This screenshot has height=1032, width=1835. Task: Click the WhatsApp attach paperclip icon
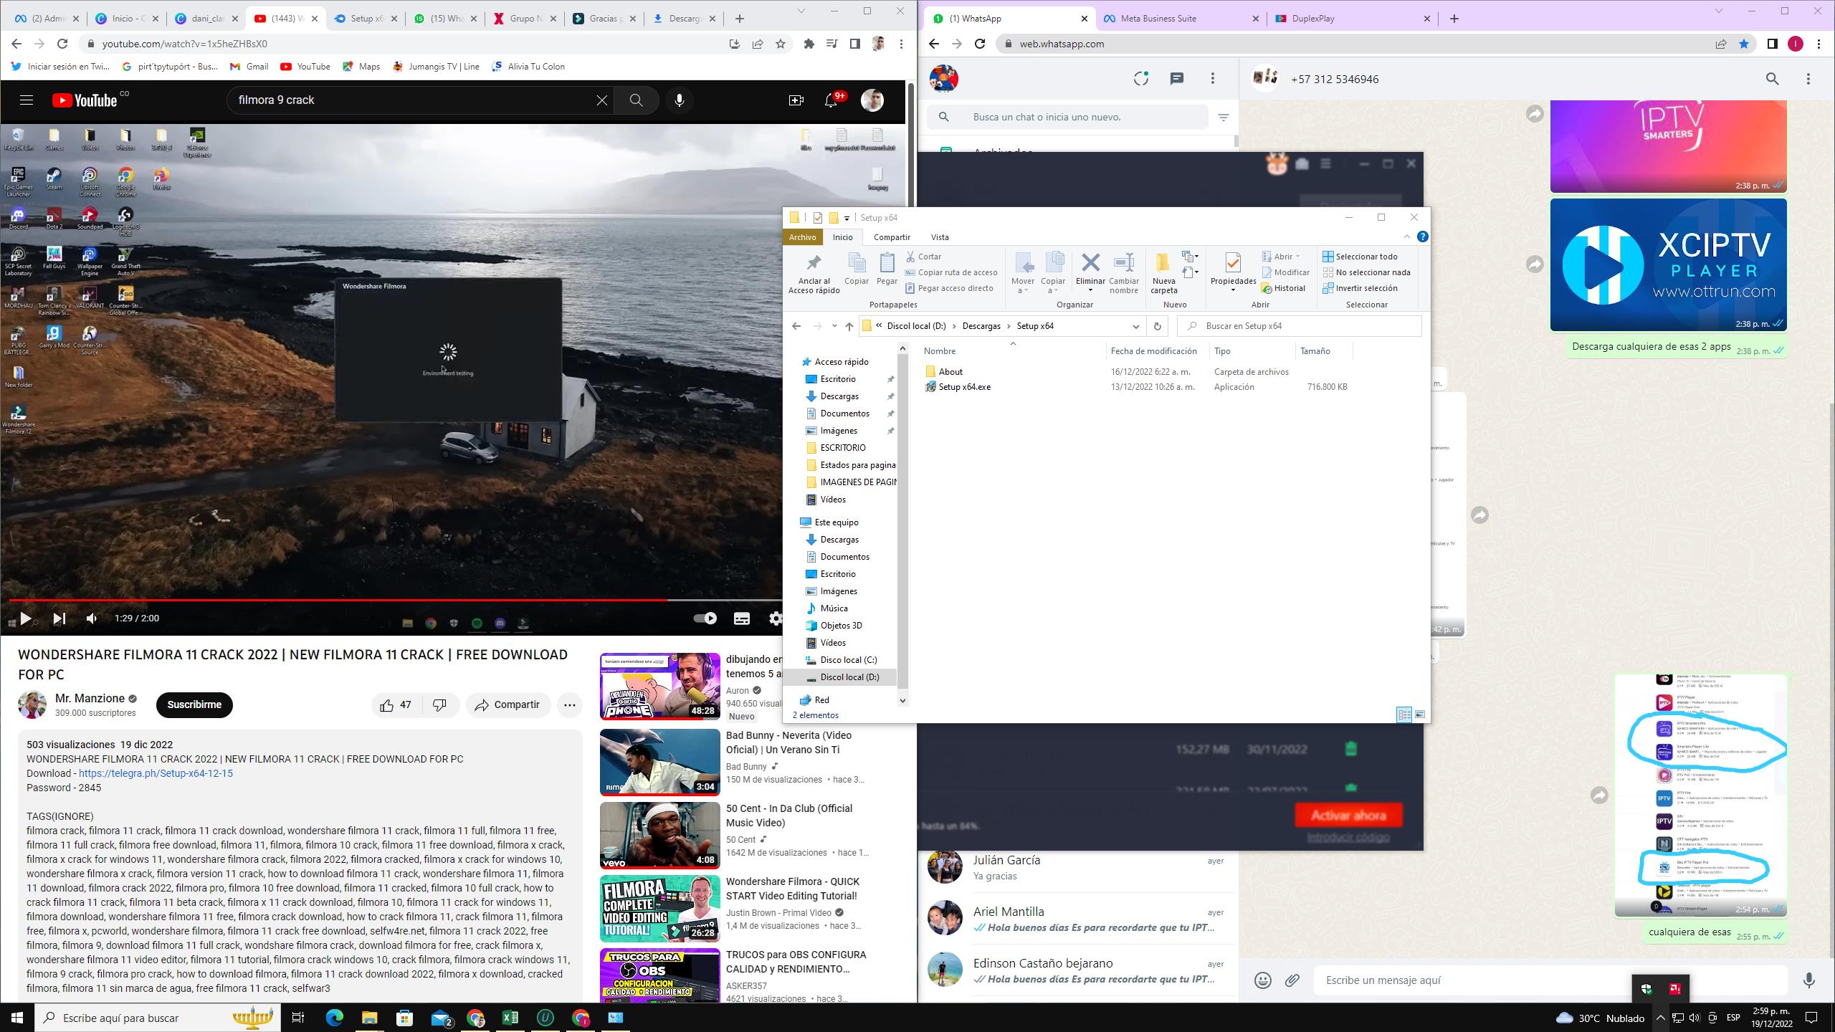click(1292, 980)
